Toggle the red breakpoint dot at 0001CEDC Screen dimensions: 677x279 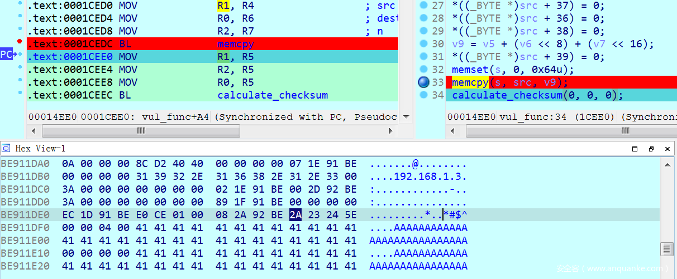(x=20, y=42)
